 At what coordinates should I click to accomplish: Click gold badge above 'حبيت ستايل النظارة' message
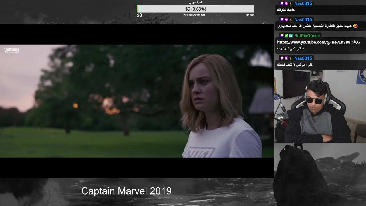291,20
